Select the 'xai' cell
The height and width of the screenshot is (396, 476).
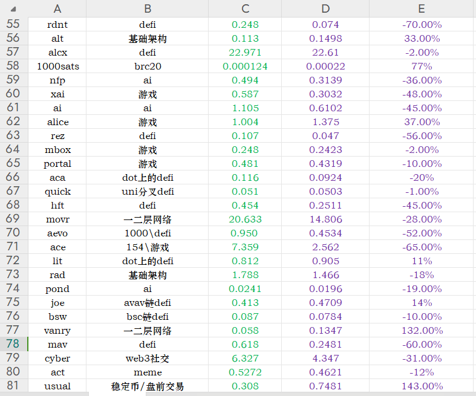[57, 94]
